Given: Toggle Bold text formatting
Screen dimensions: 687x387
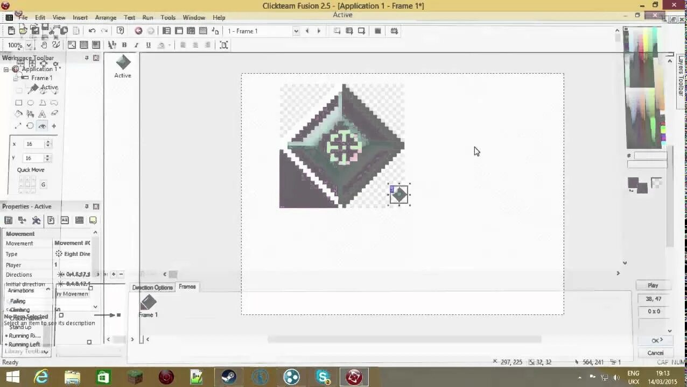Looking at the screenshot, I should (x=124, y=45).
